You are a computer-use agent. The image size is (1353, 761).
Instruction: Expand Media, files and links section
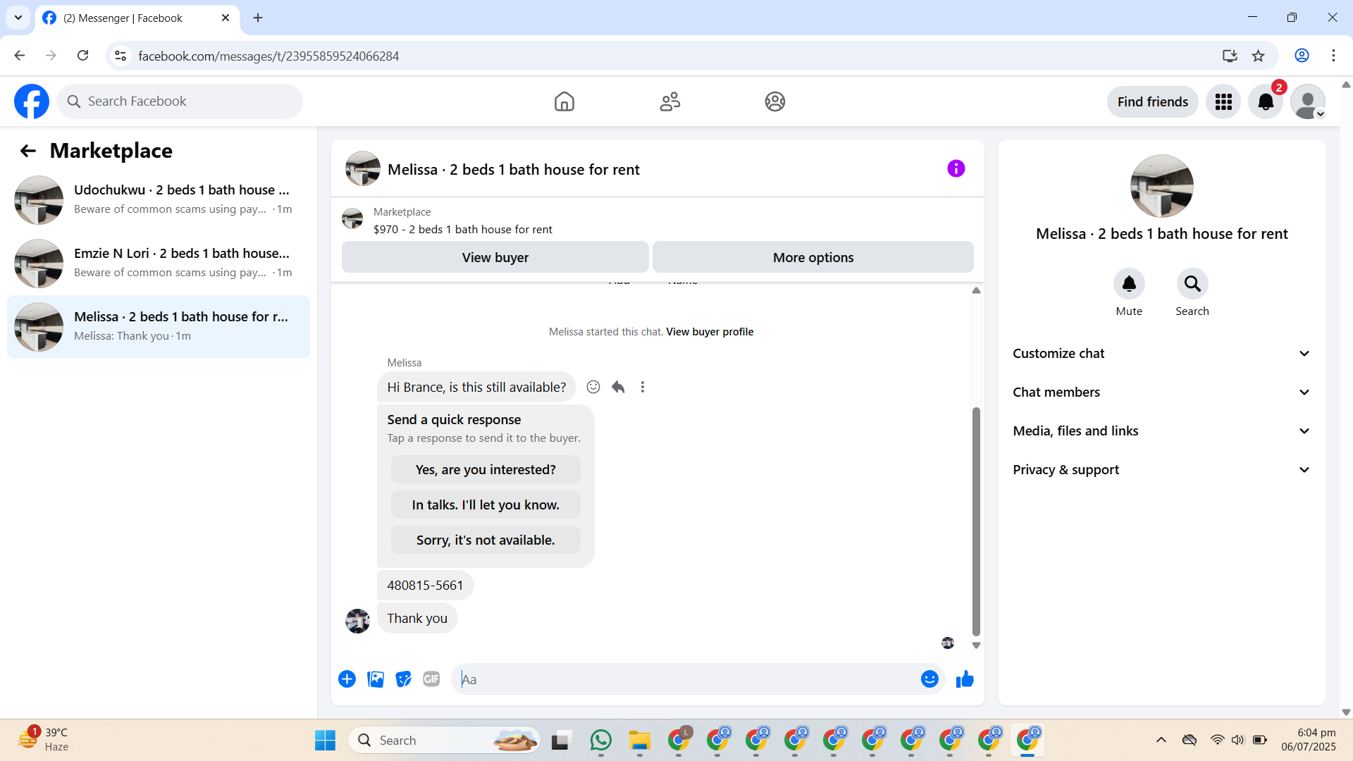tap(1162, 431)
